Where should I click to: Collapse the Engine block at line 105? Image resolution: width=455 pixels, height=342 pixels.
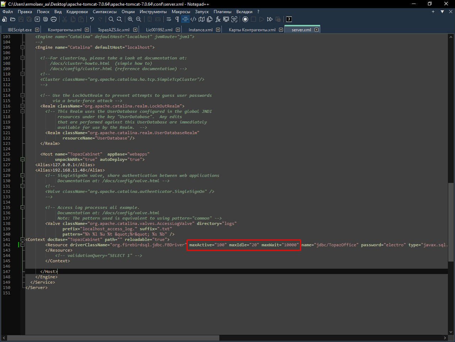tap(22, 47)
